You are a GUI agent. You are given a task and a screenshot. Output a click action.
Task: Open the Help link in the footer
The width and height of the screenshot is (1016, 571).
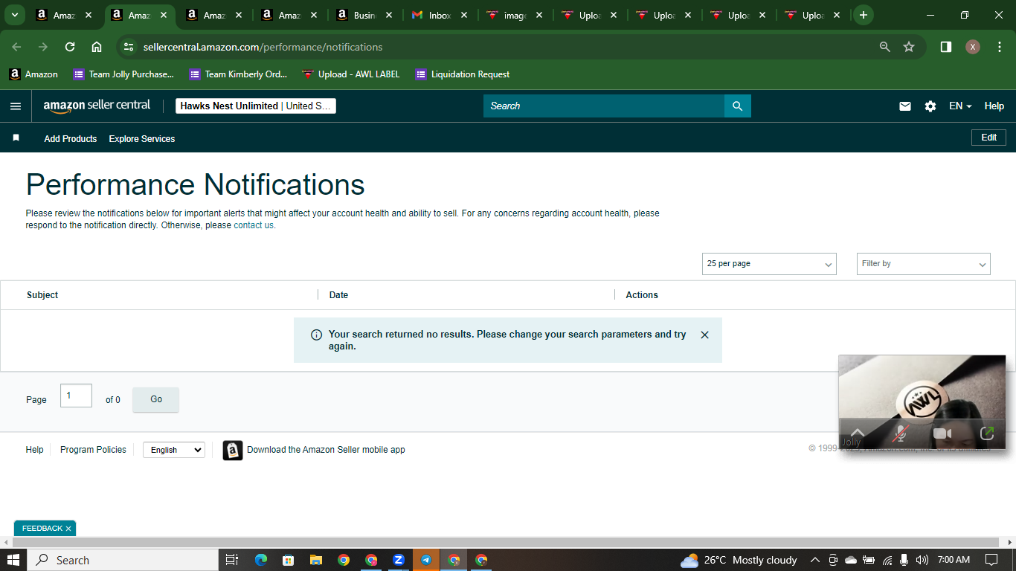coord(35,450)
